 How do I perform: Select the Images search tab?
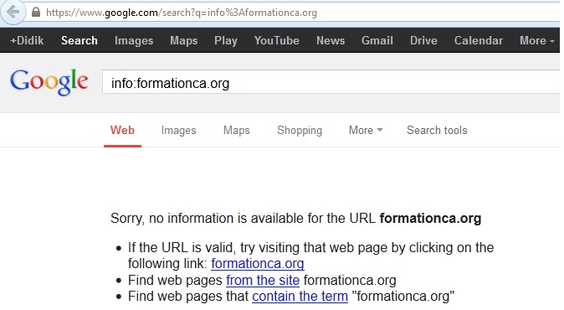click(x=178, y=130)
